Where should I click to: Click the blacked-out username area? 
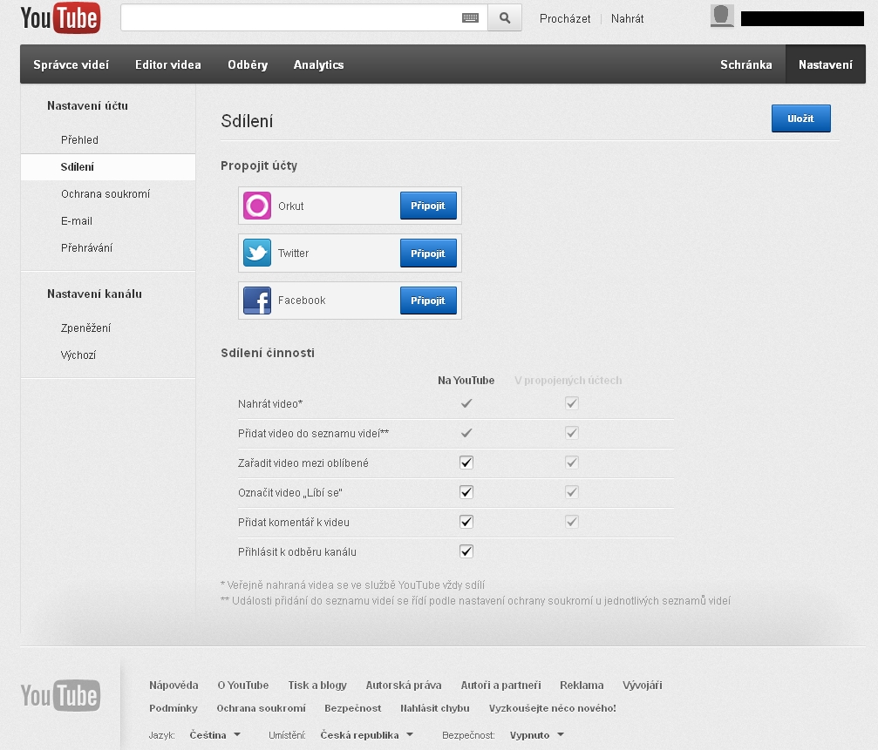click(802, 18)
